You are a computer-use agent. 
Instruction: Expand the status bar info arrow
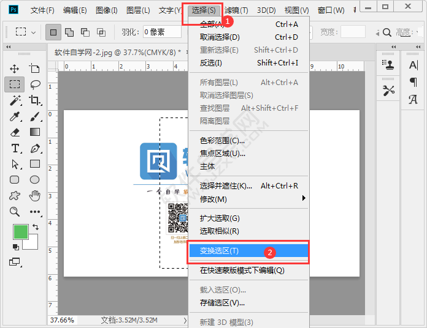185,321
